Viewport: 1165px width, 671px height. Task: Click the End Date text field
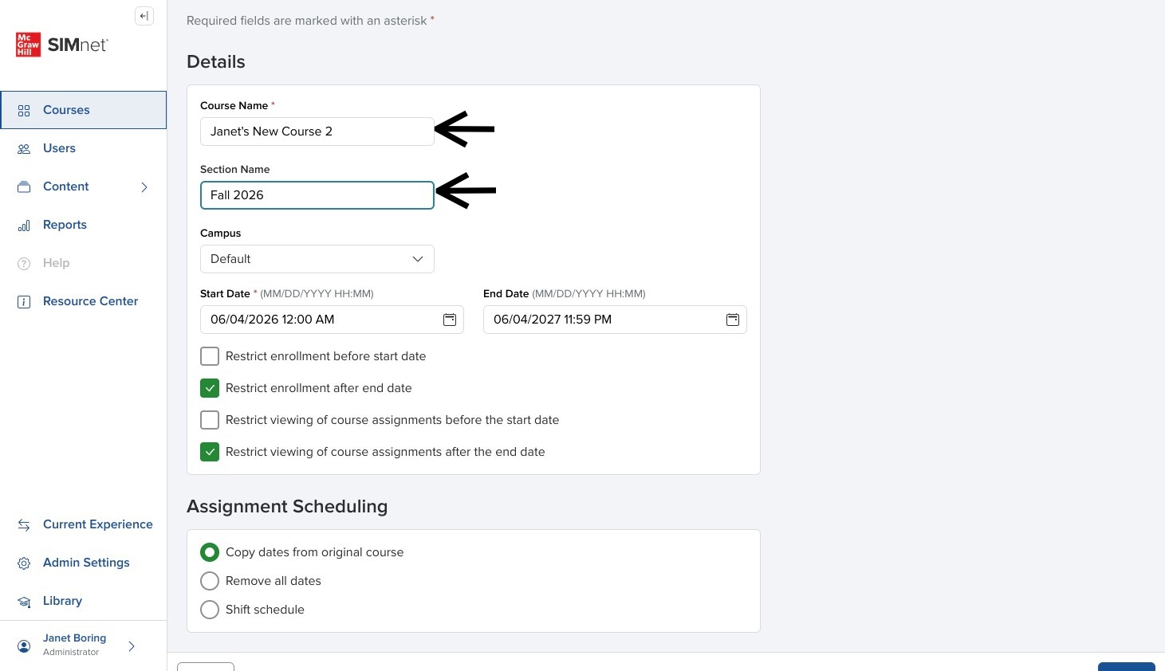tap(615, 320)
